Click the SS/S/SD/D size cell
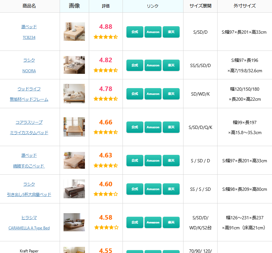Viewport: 272px width, 253px height. 200,65
